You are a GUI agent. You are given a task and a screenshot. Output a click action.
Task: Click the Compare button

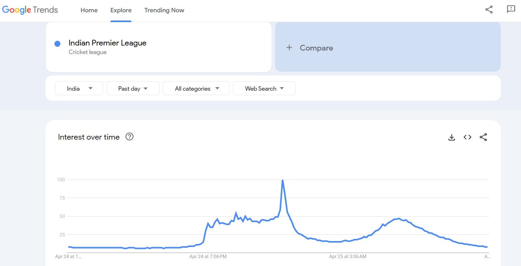[316, 48]
